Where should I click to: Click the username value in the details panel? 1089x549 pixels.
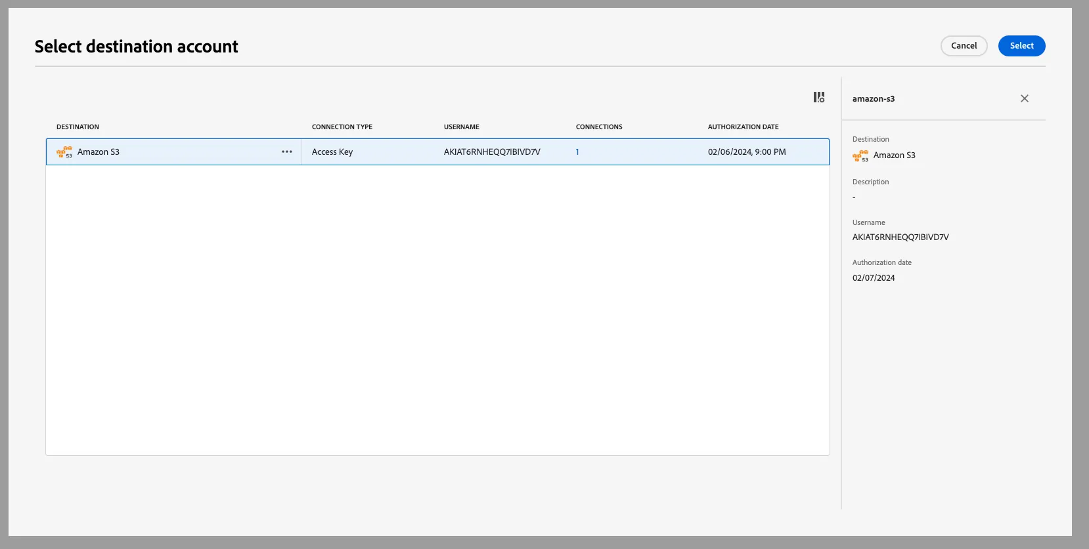tap(900, 237)
